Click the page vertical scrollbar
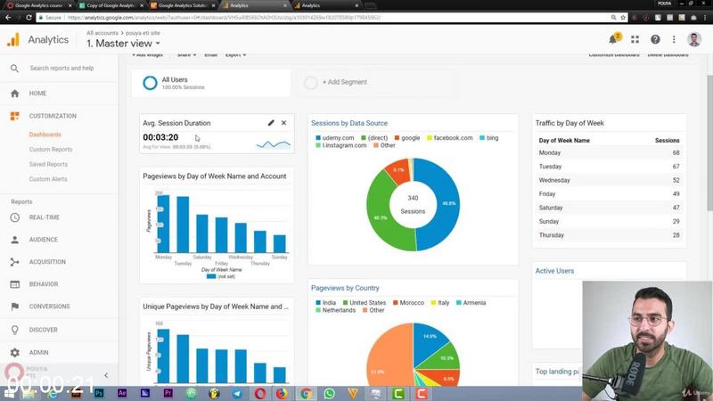 709,143
